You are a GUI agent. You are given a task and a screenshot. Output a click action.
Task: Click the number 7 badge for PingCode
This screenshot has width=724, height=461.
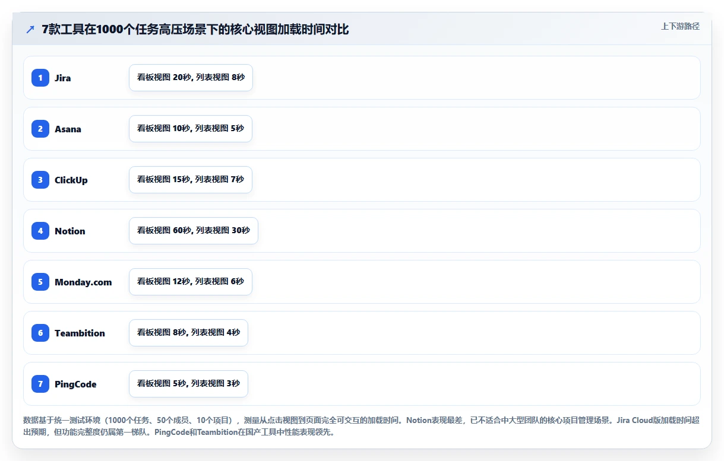(40, 384)
